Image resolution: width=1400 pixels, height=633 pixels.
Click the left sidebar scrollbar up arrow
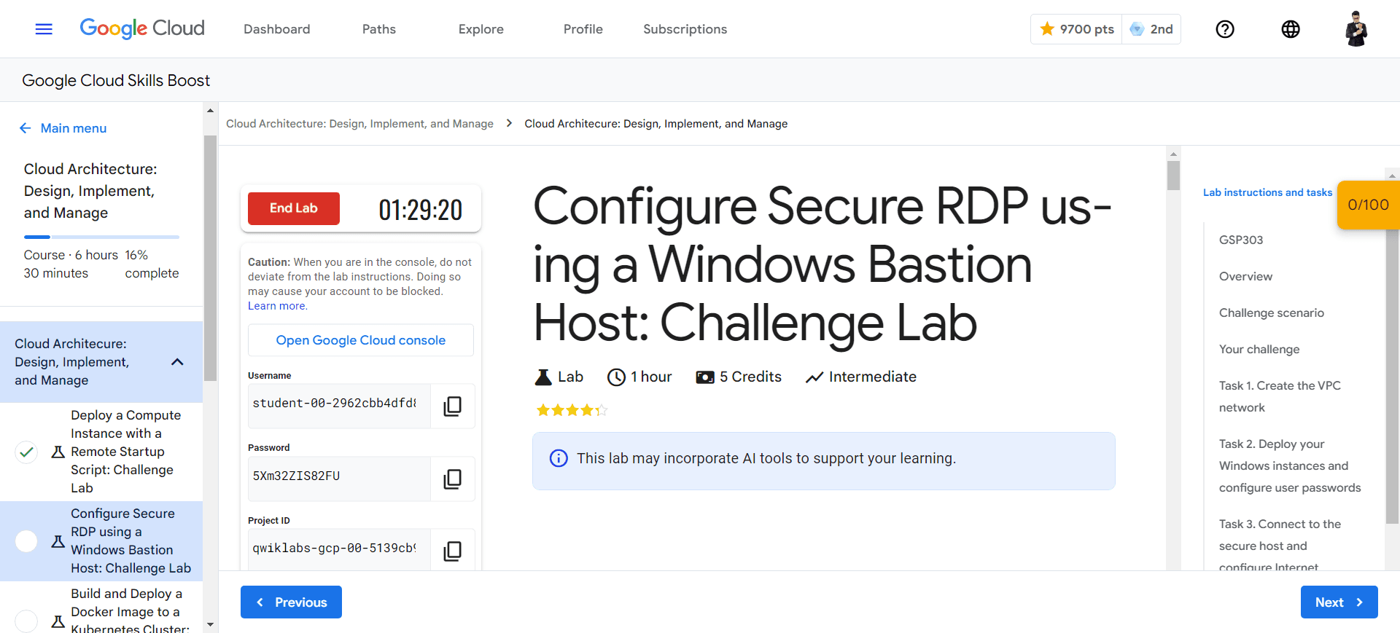(211, 111)
